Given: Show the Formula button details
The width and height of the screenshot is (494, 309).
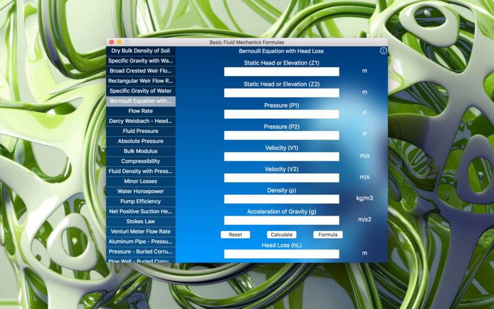Looking at the screenshot, I should pos(328,235).
